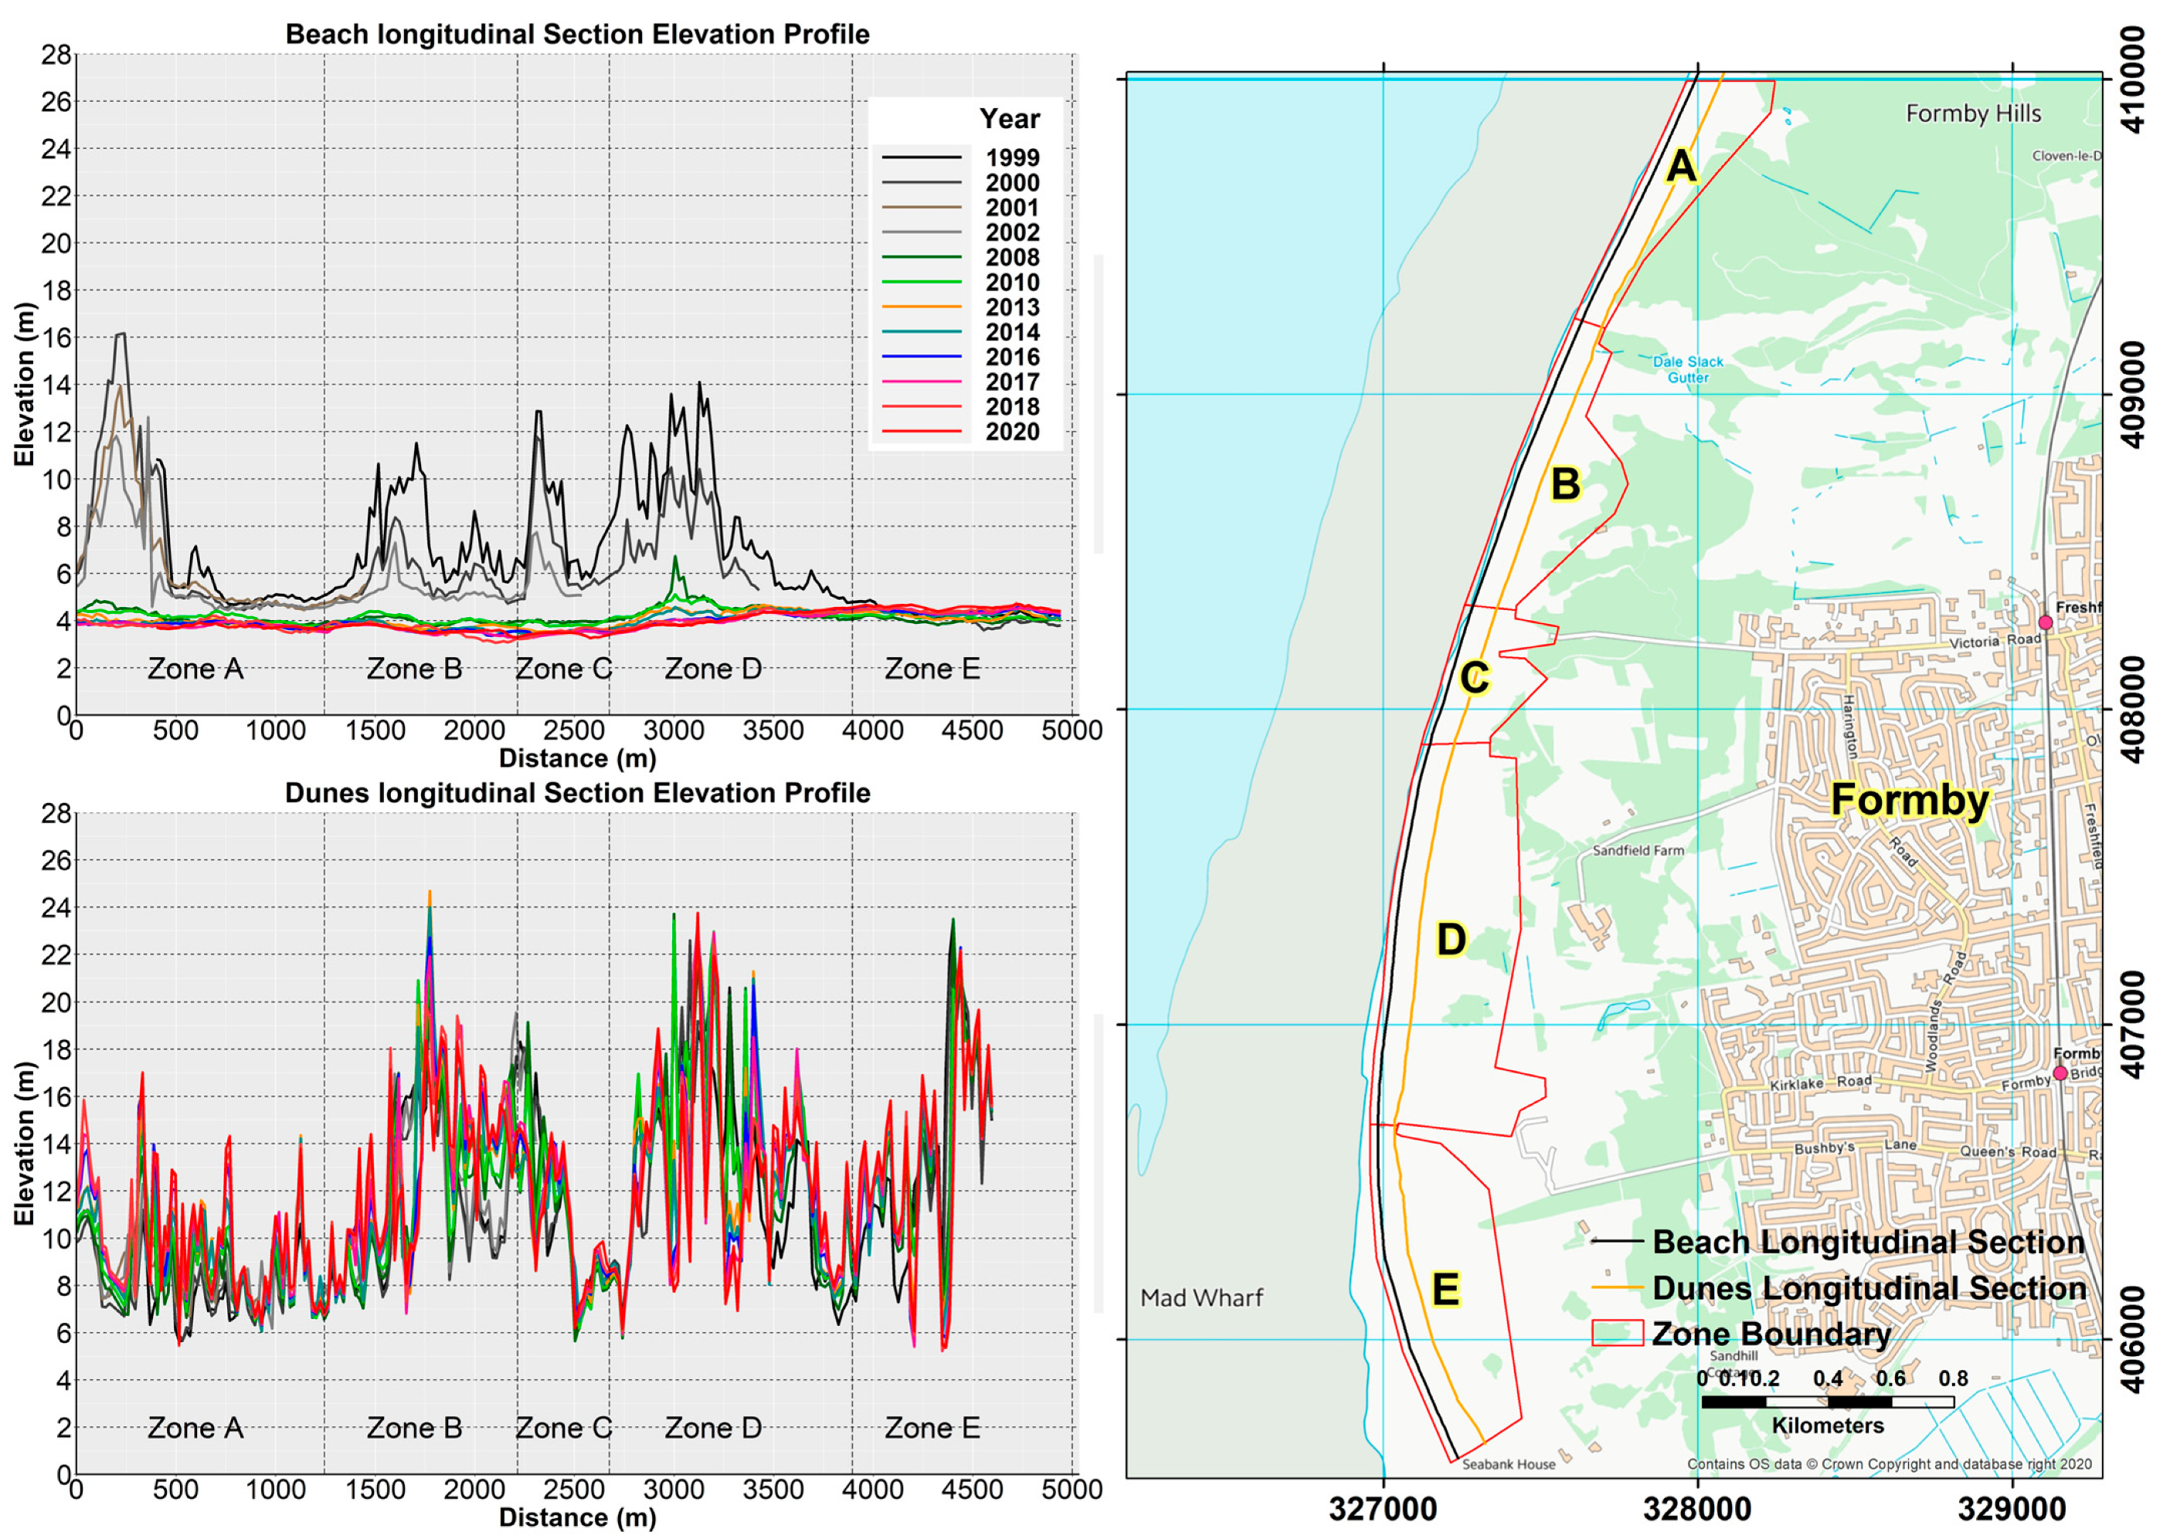This screenshot has height=1539, width=2170.
Task: Click the zone C label on map
Action: [x=1474, y=677]
